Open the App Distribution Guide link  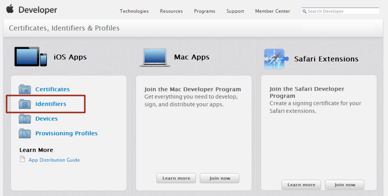[x=54, y=160]
